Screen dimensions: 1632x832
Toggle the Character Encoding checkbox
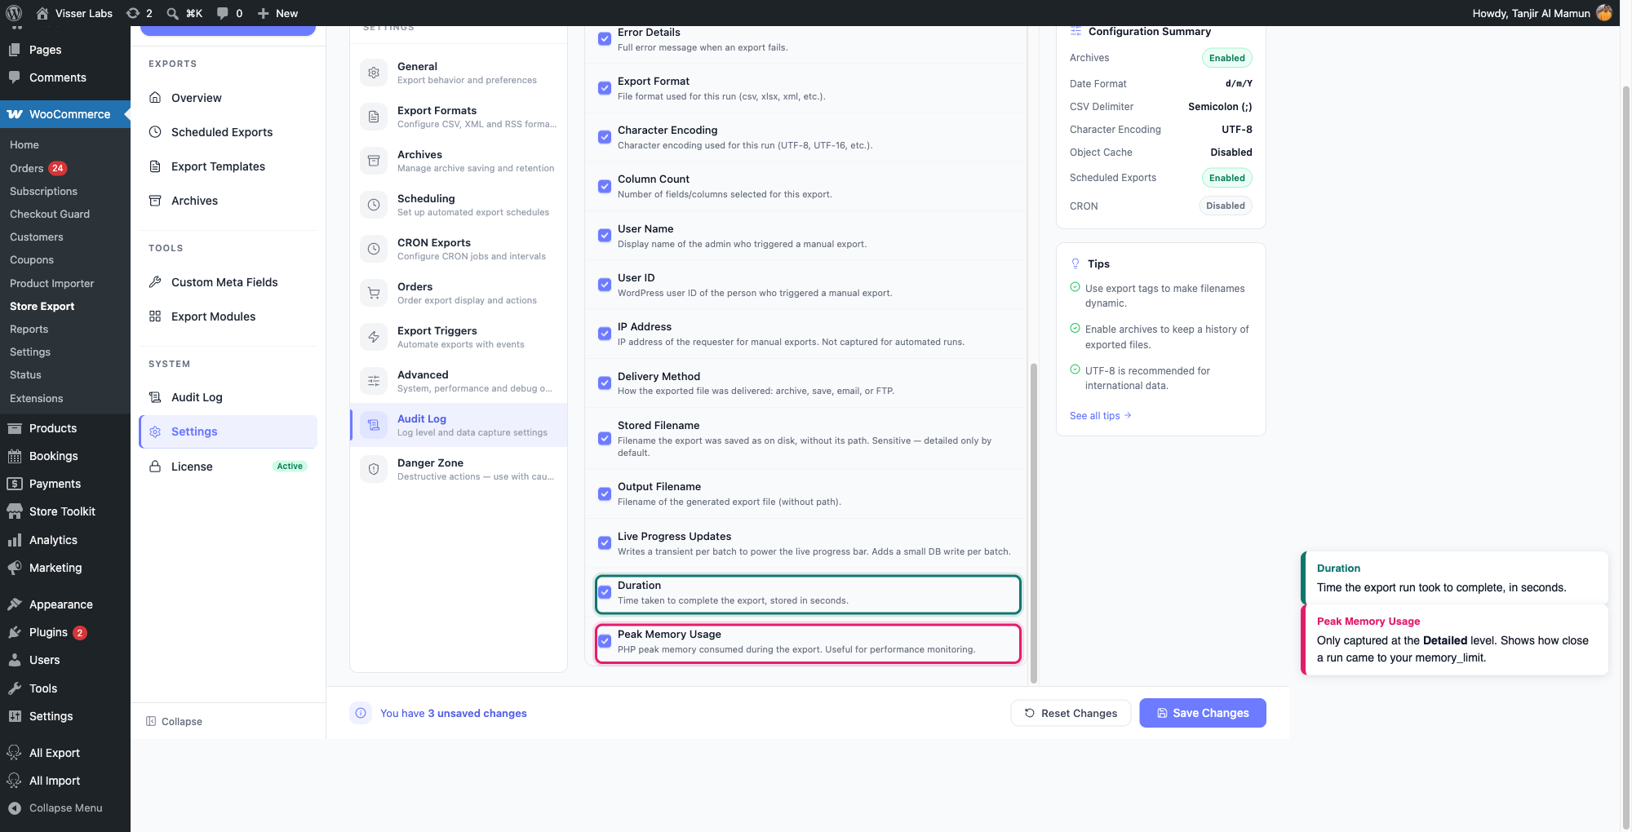[x=605, y=137]
